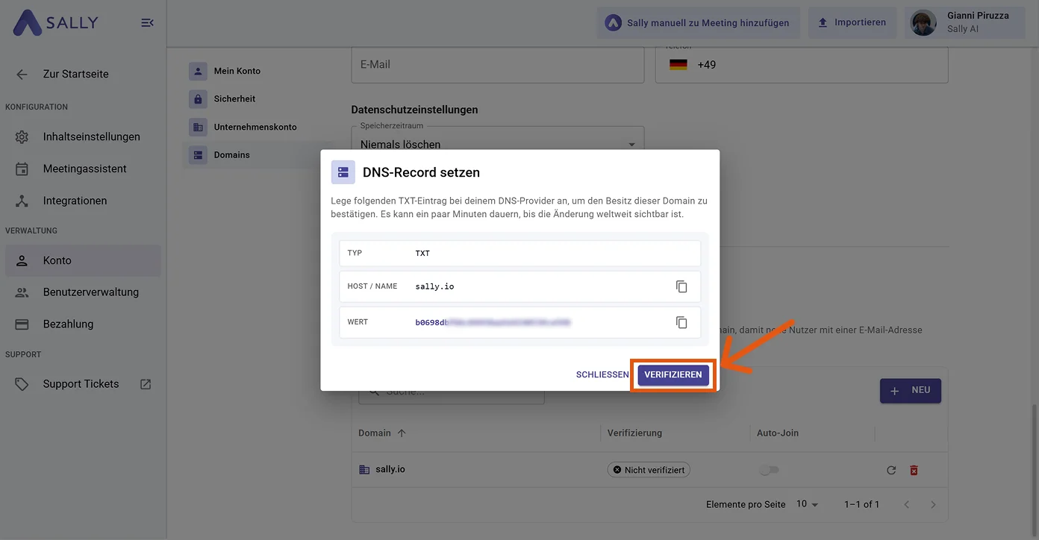Refresh sally.io domain verification
Viewport: 1039px width, 540px height.
(x=891, y=470)
